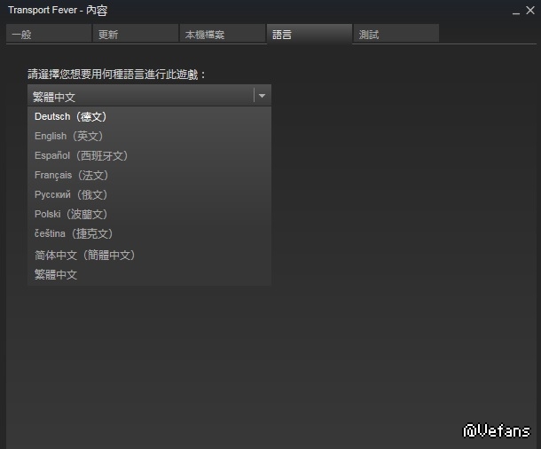Go to the 本機檔案 tab
This screenshot has width=541, height=449.
[223, 34]
